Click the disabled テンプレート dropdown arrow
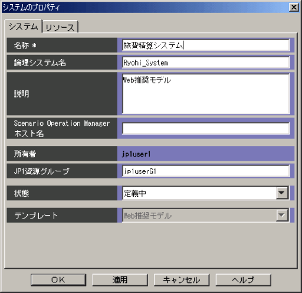The image size is (302, 293). tap(282, 216)
